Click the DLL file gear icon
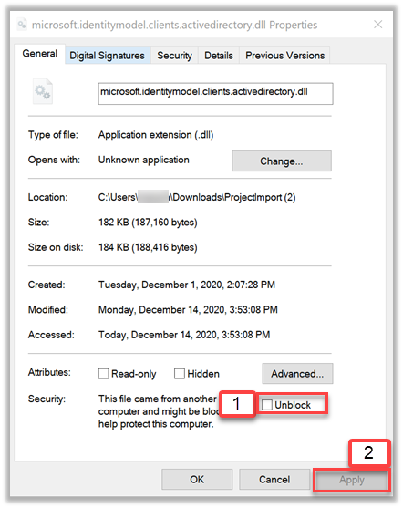403x508 pixels. [x=43, y=92]
